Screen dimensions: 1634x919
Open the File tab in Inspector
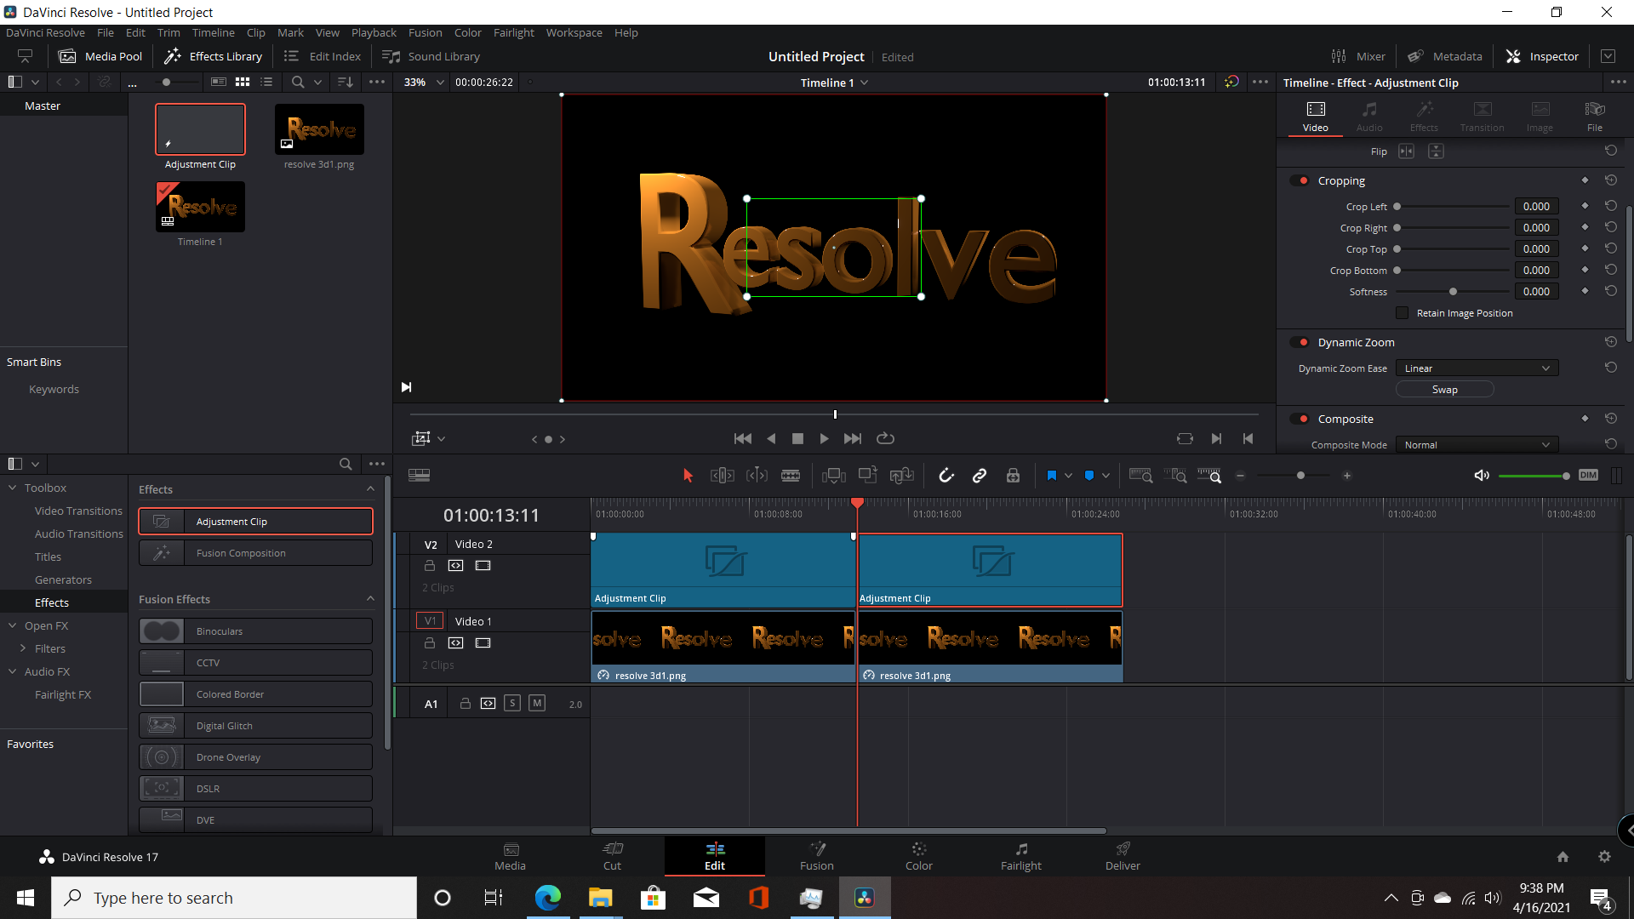click(1594, 117)
